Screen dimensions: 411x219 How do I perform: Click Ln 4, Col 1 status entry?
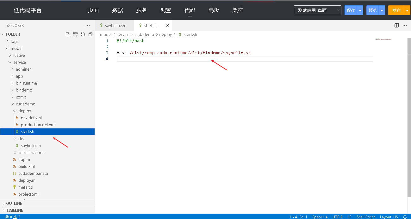click(298, 217)
